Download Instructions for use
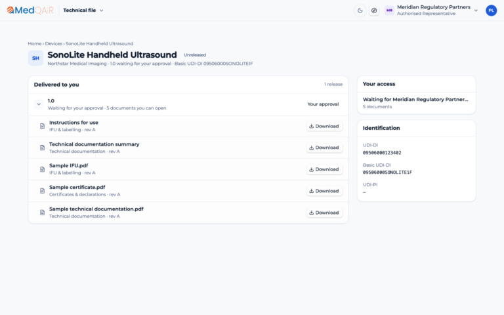504x315 pixels. (324, 126)
